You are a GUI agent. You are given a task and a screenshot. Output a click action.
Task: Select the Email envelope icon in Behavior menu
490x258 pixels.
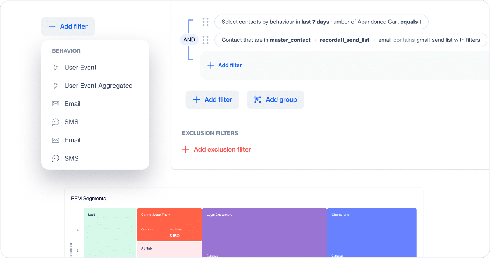pos(56,103)
